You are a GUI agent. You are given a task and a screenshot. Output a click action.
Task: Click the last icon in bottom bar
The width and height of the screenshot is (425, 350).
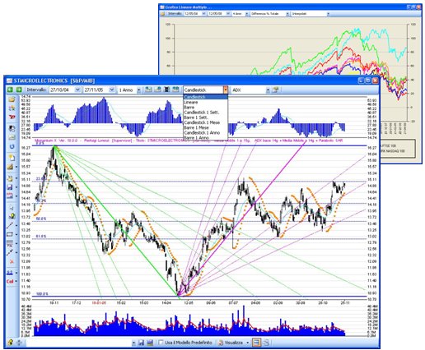[x=266, y=343]
